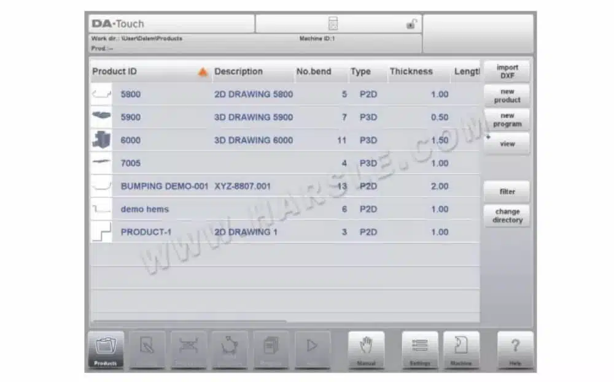Select product ID 5800 in the list
This screenshot has height=382, width=614.
click(130, 94)
